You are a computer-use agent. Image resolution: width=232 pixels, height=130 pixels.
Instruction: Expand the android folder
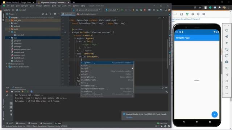click(x=9, y=26)
